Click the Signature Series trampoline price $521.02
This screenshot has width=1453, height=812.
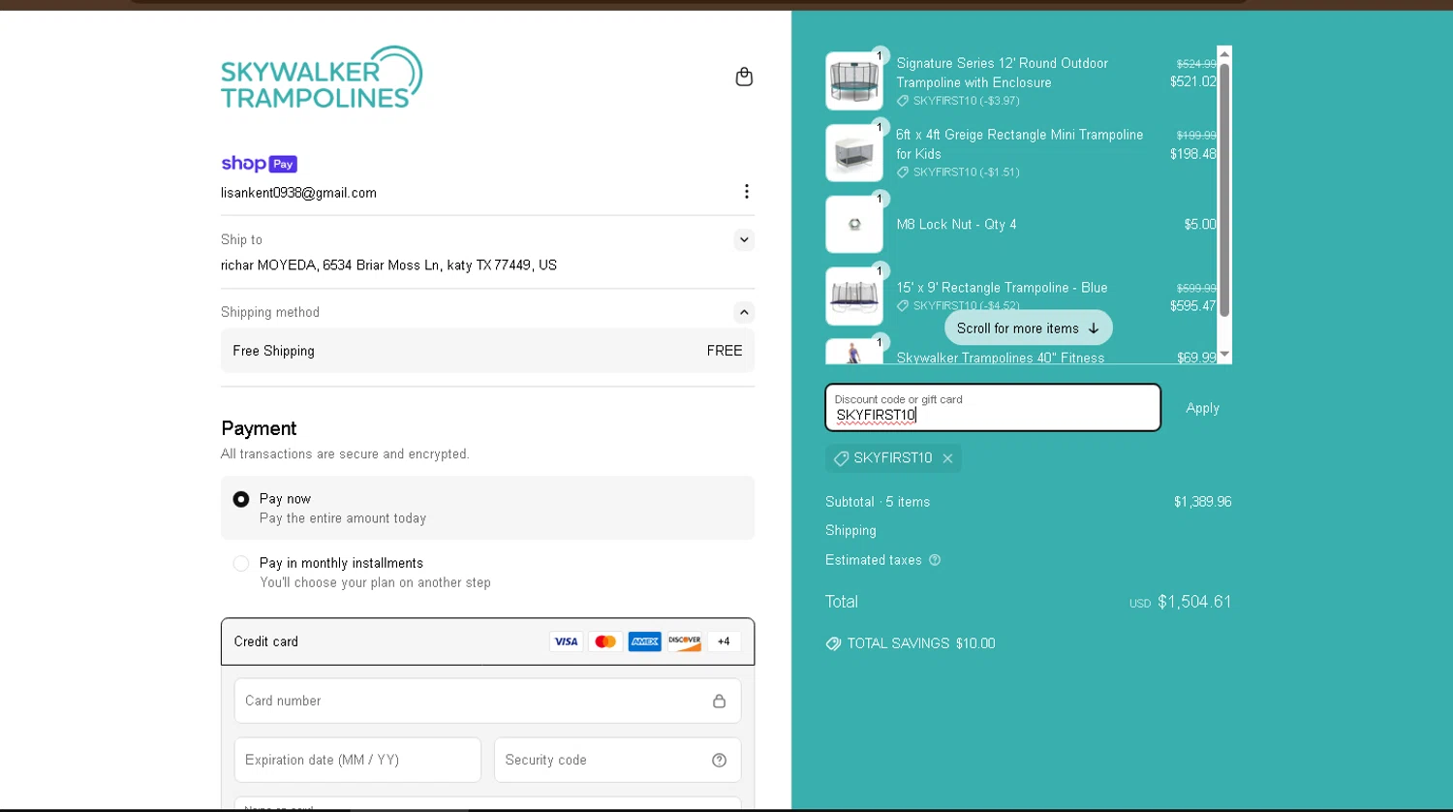[1192, 81]
